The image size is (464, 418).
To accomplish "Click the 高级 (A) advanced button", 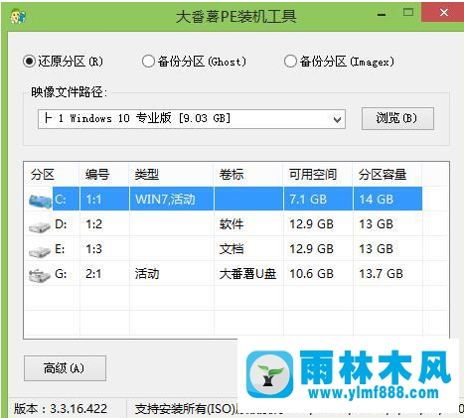I will tap(65, 368).
